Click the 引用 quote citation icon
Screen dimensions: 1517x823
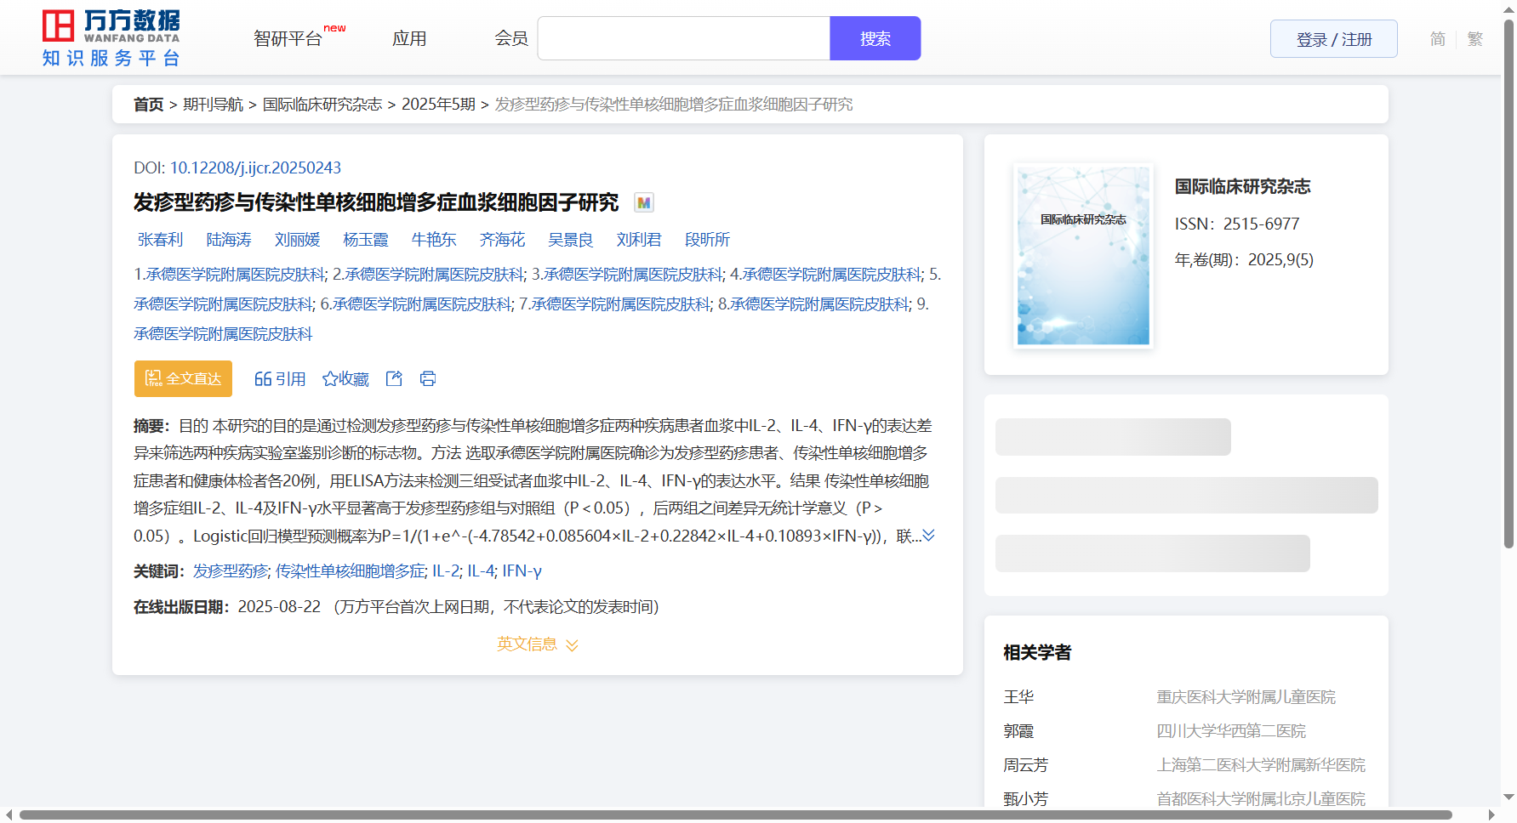(x=263, y=379)
